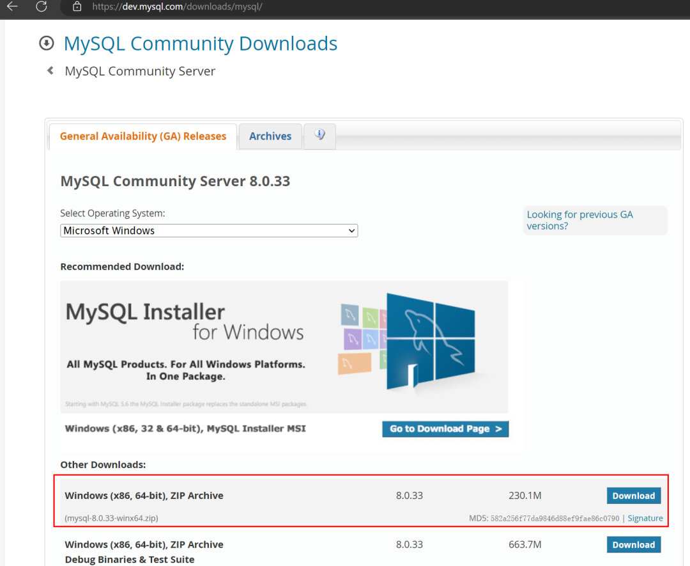Image resolution: width=690 pixels, height=566 pixels.
Task: Click the browser back arrow
Action: click(12, 6)
